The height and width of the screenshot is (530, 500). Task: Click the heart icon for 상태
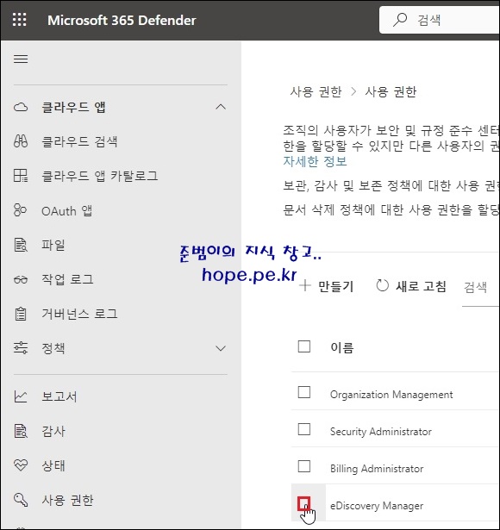tap(21, 465)
